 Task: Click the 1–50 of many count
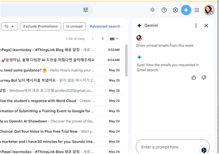click(x=75, y=39)
